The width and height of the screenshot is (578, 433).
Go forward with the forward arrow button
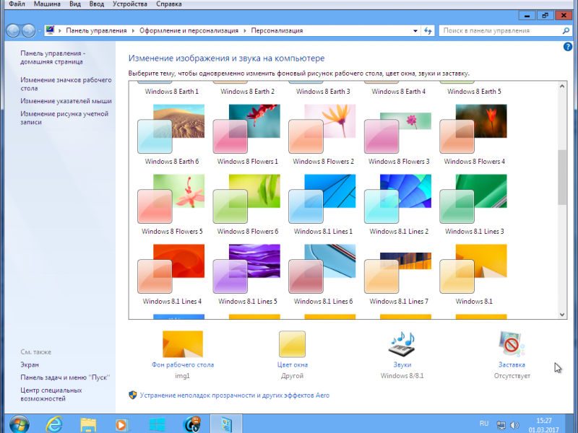[x=28, y=30]
